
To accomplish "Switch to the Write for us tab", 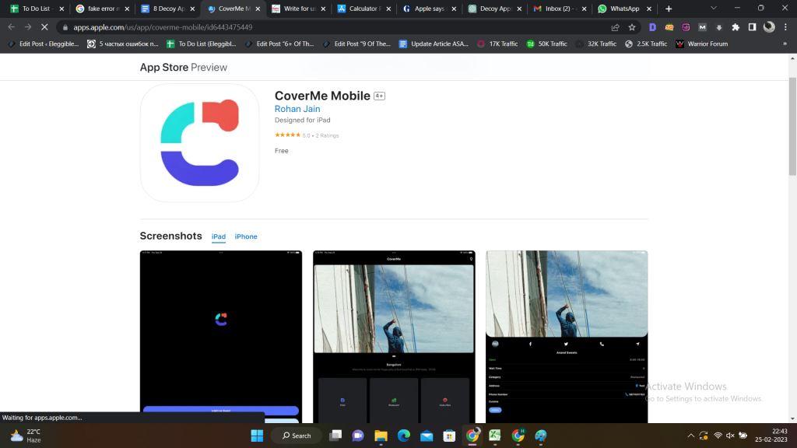I will pyautogui.click(x=298, y=9).
